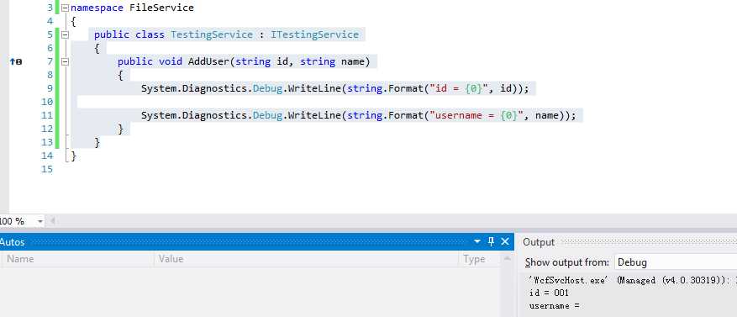Click line number 15 in the gutter
The image size is (737, 317).
click(x=47, y=169)
